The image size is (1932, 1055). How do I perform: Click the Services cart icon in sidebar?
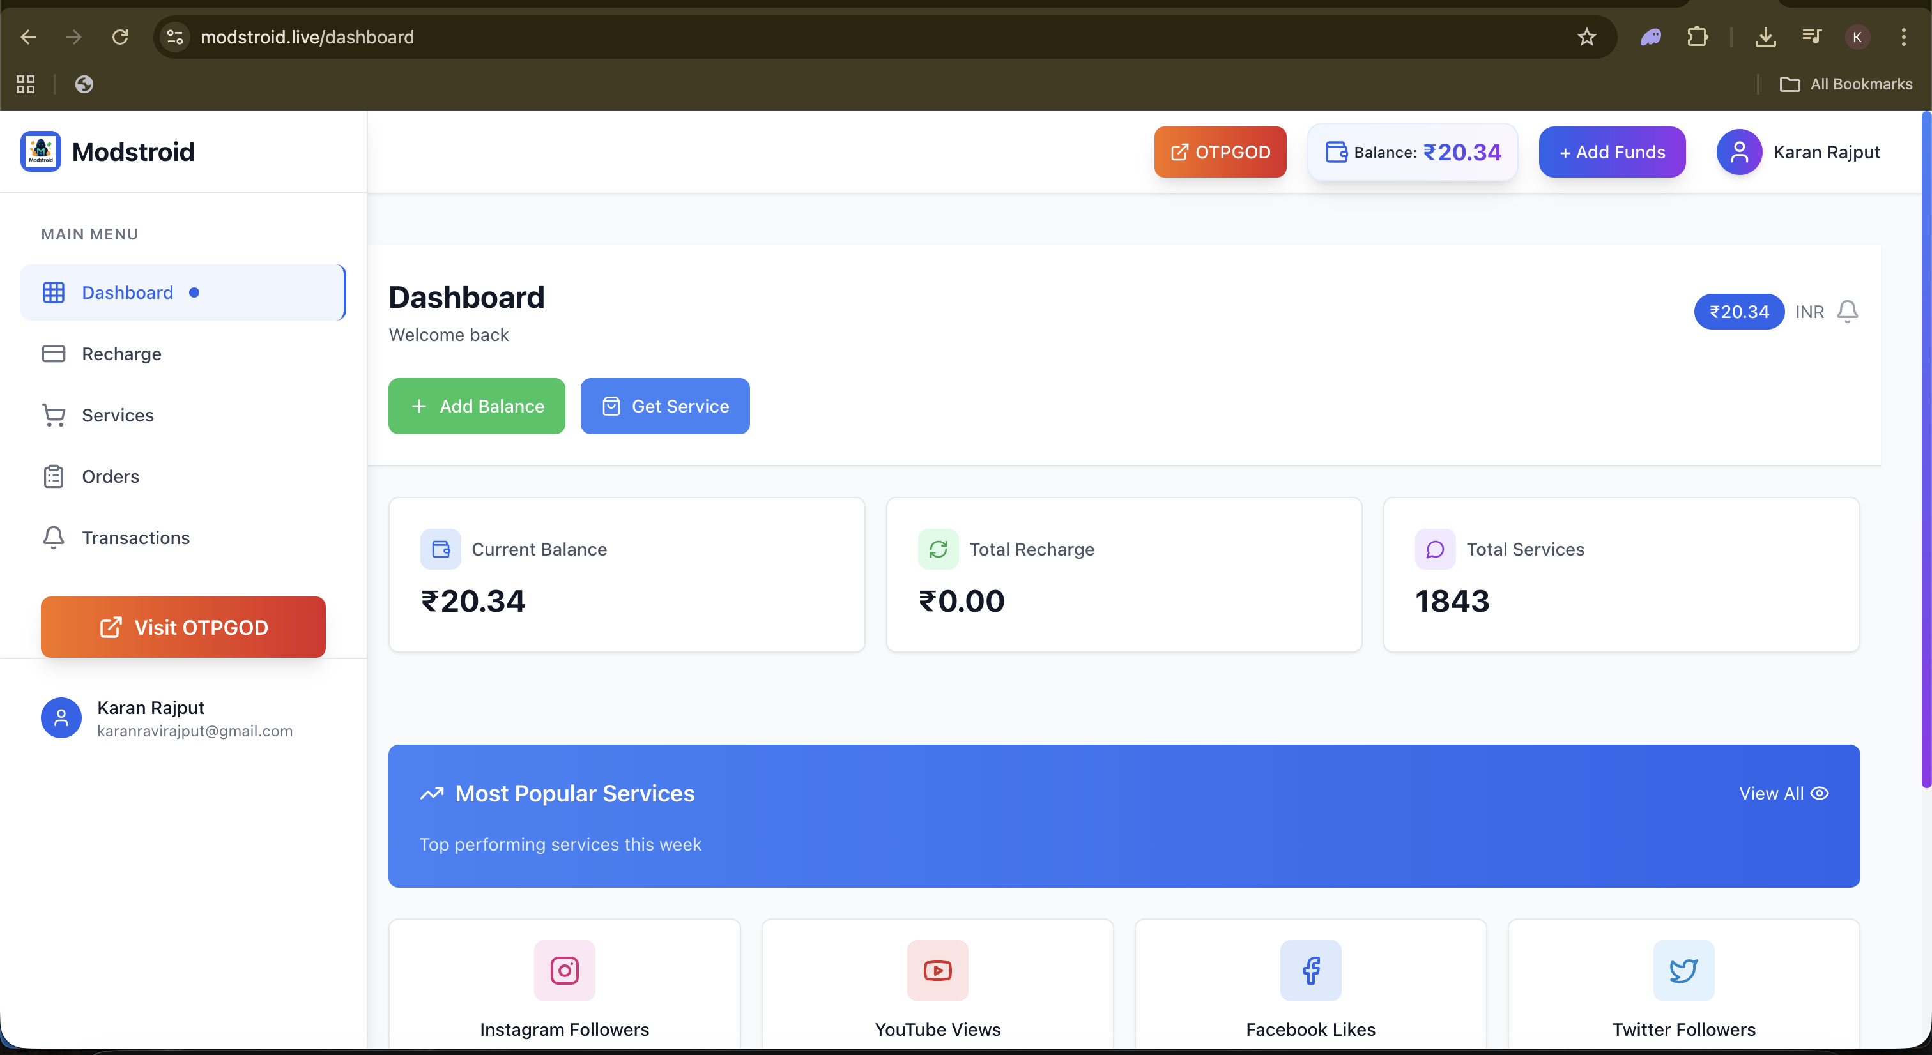coord(53,415)
